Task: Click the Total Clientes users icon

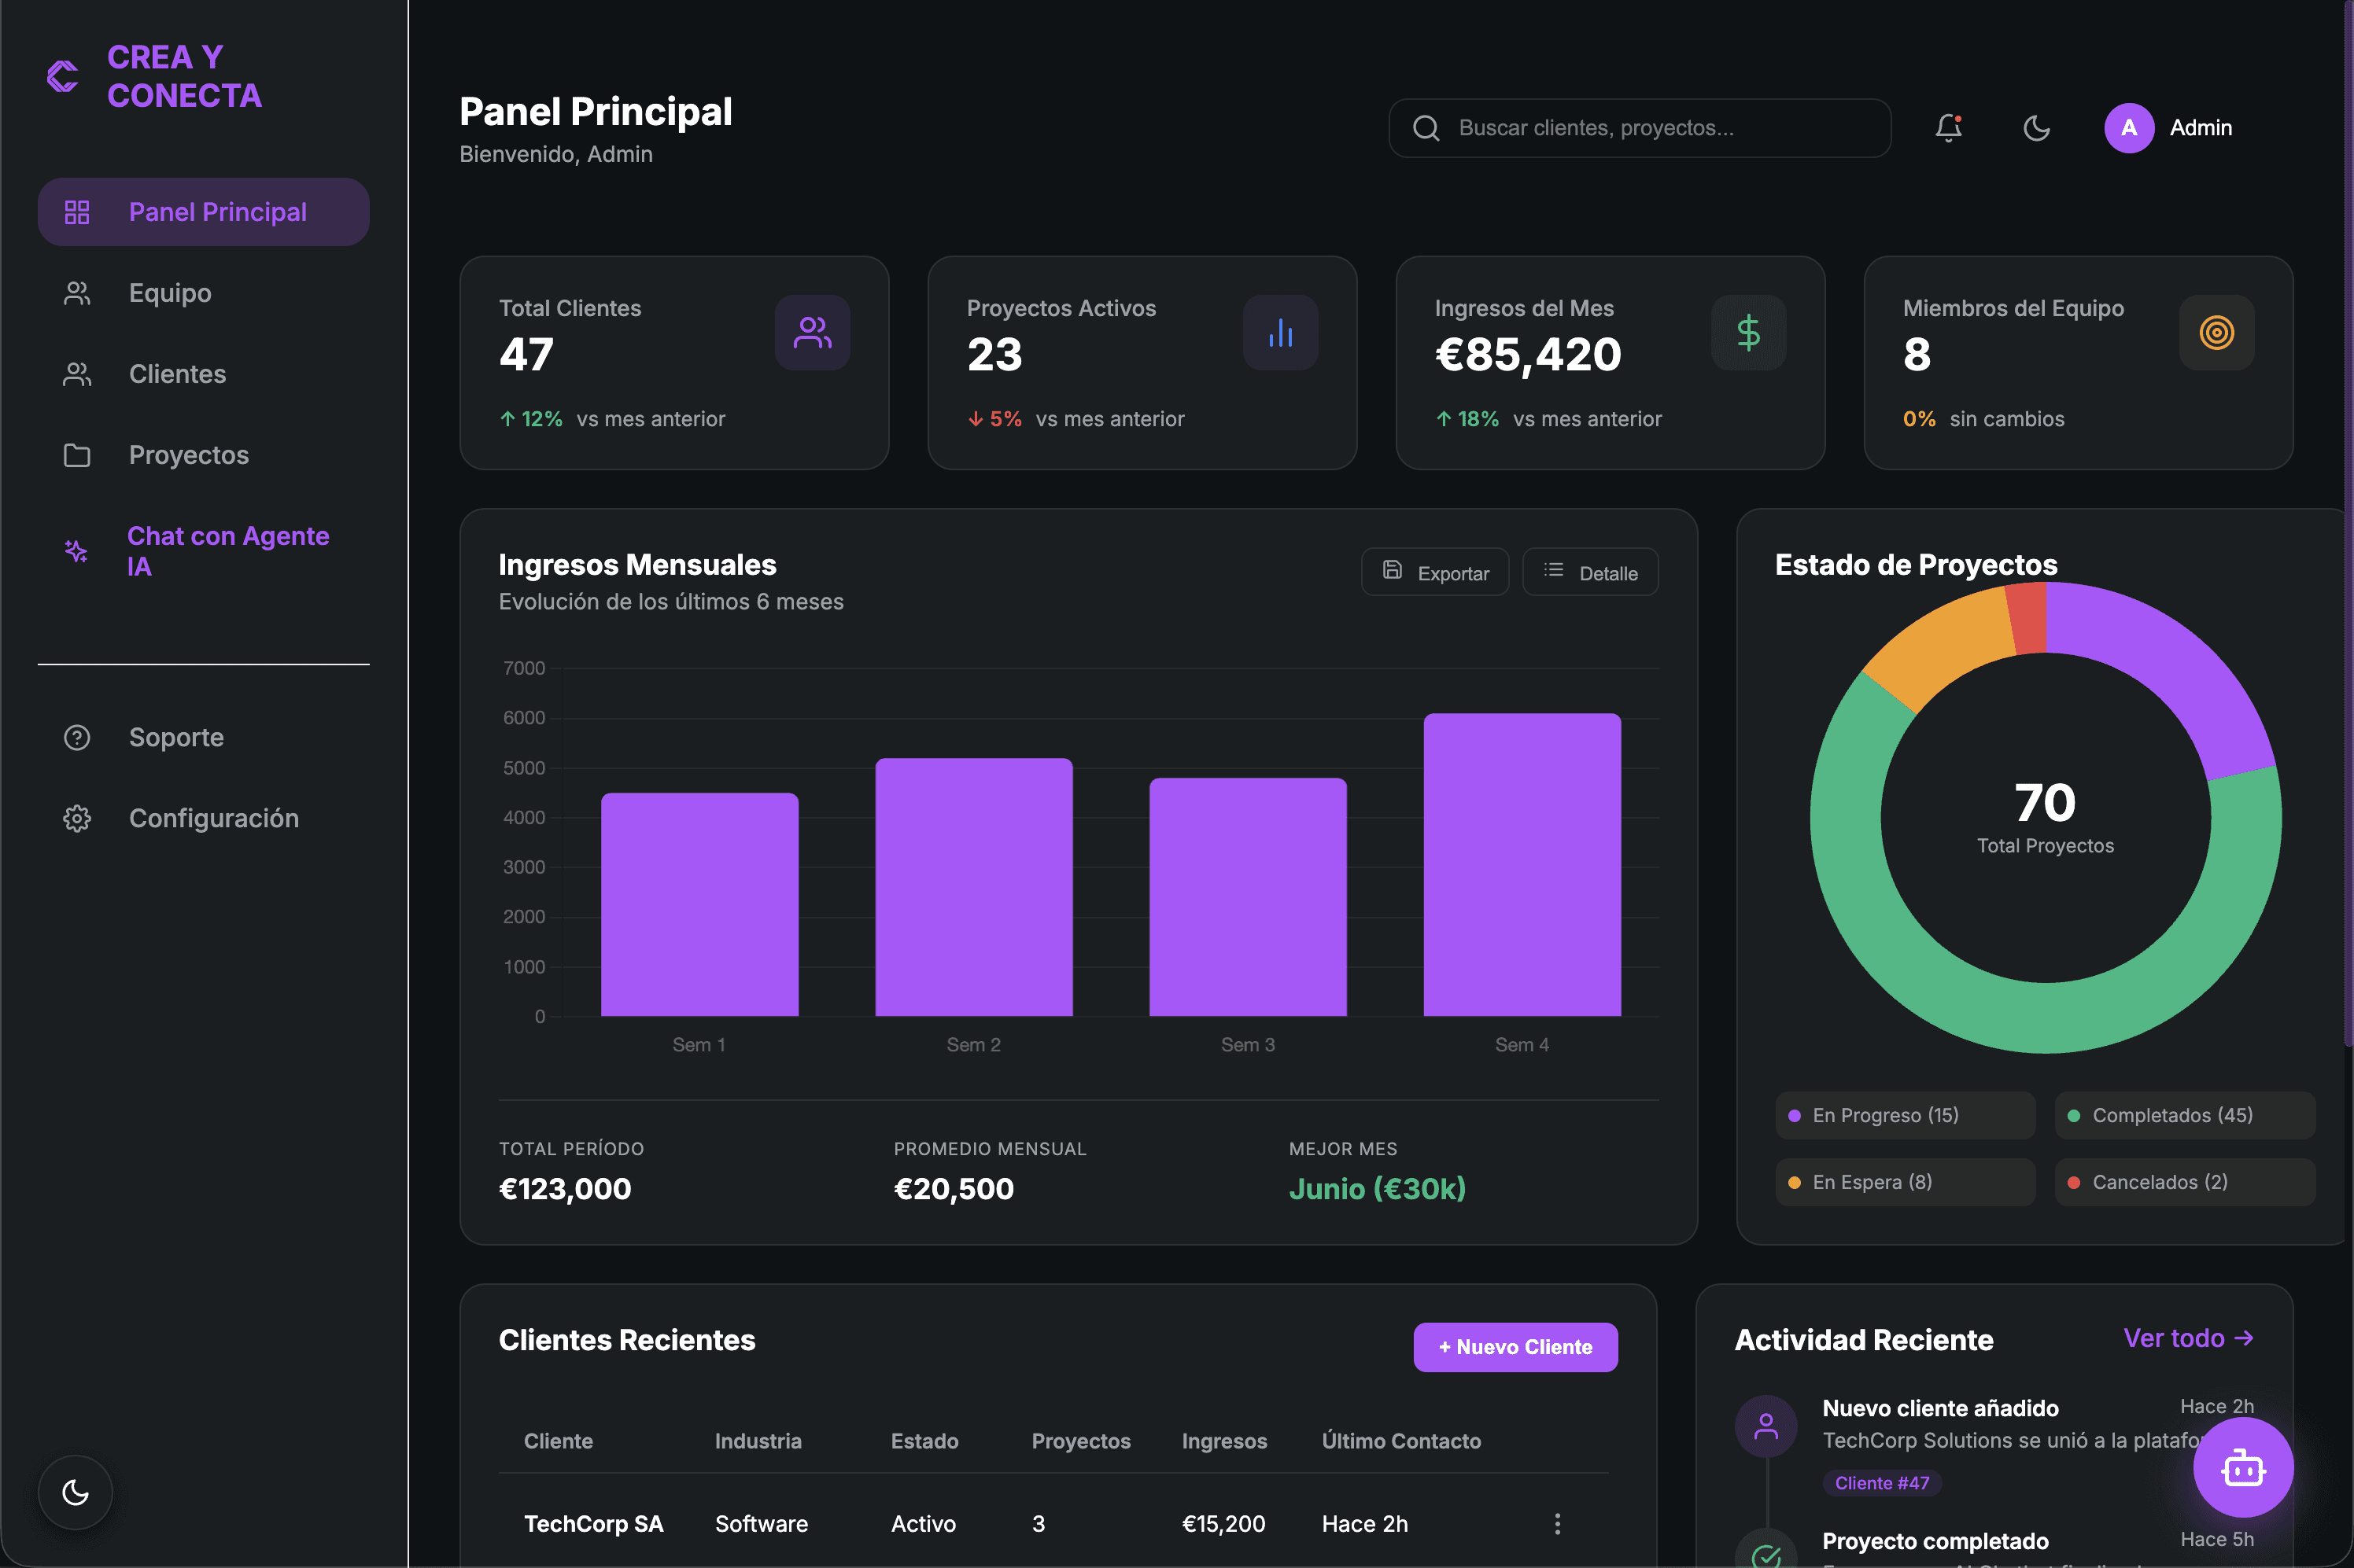Action: [x=813, y=333]
